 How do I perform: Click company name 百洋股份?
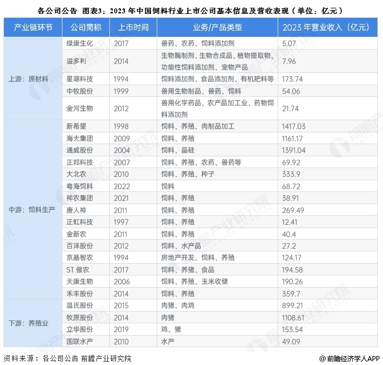tap(80, 246)
